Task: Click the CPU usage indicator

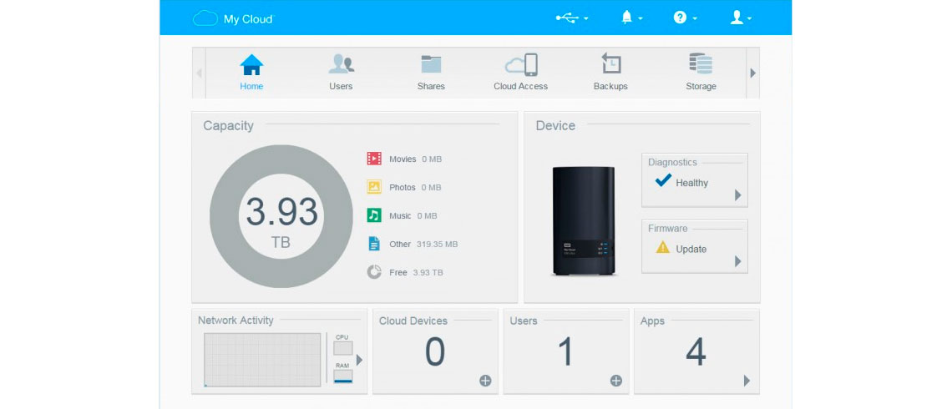Action: (343, 348)
